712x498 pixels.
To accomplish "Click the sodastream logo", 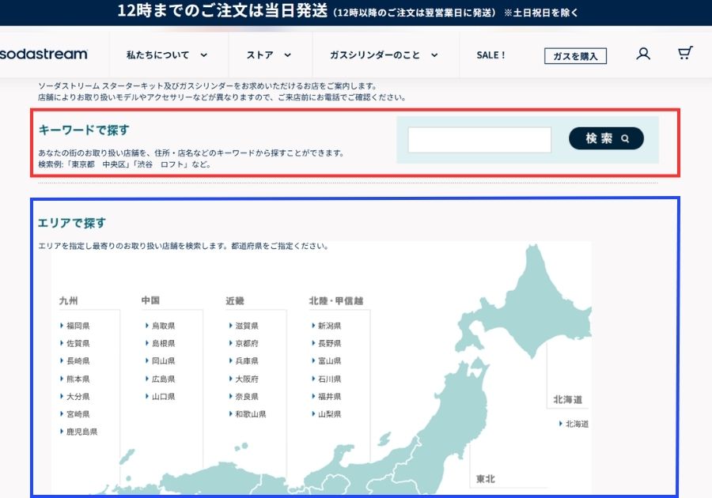I will pos(44,55).
